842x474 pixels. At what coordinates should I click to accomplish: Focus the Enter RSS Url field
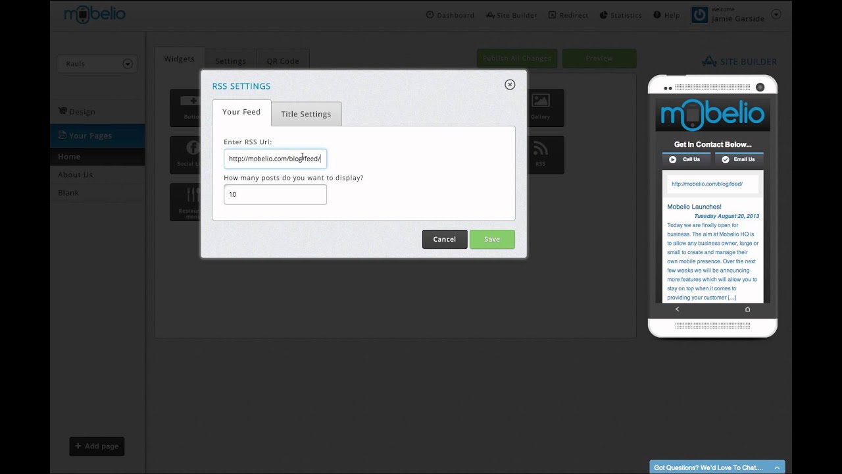(275, 159)
